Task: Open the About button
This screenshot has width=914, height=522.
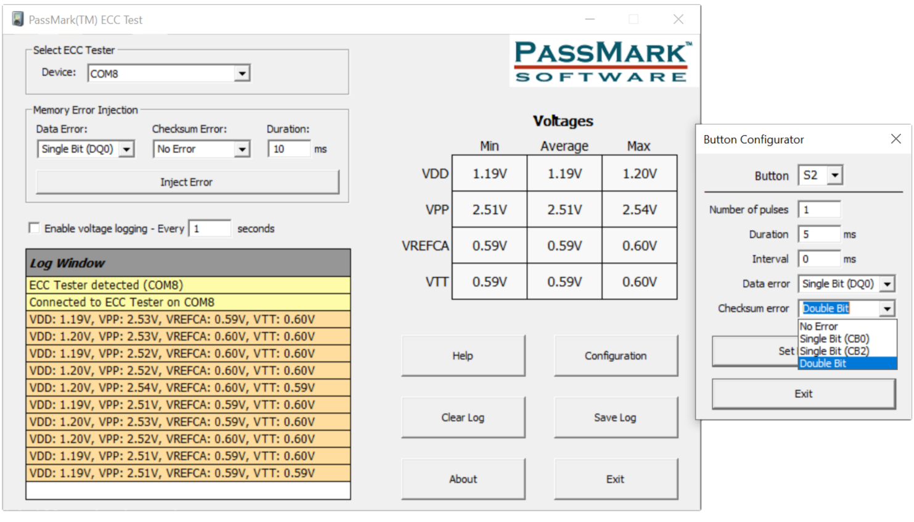Action: pos(463,479)
